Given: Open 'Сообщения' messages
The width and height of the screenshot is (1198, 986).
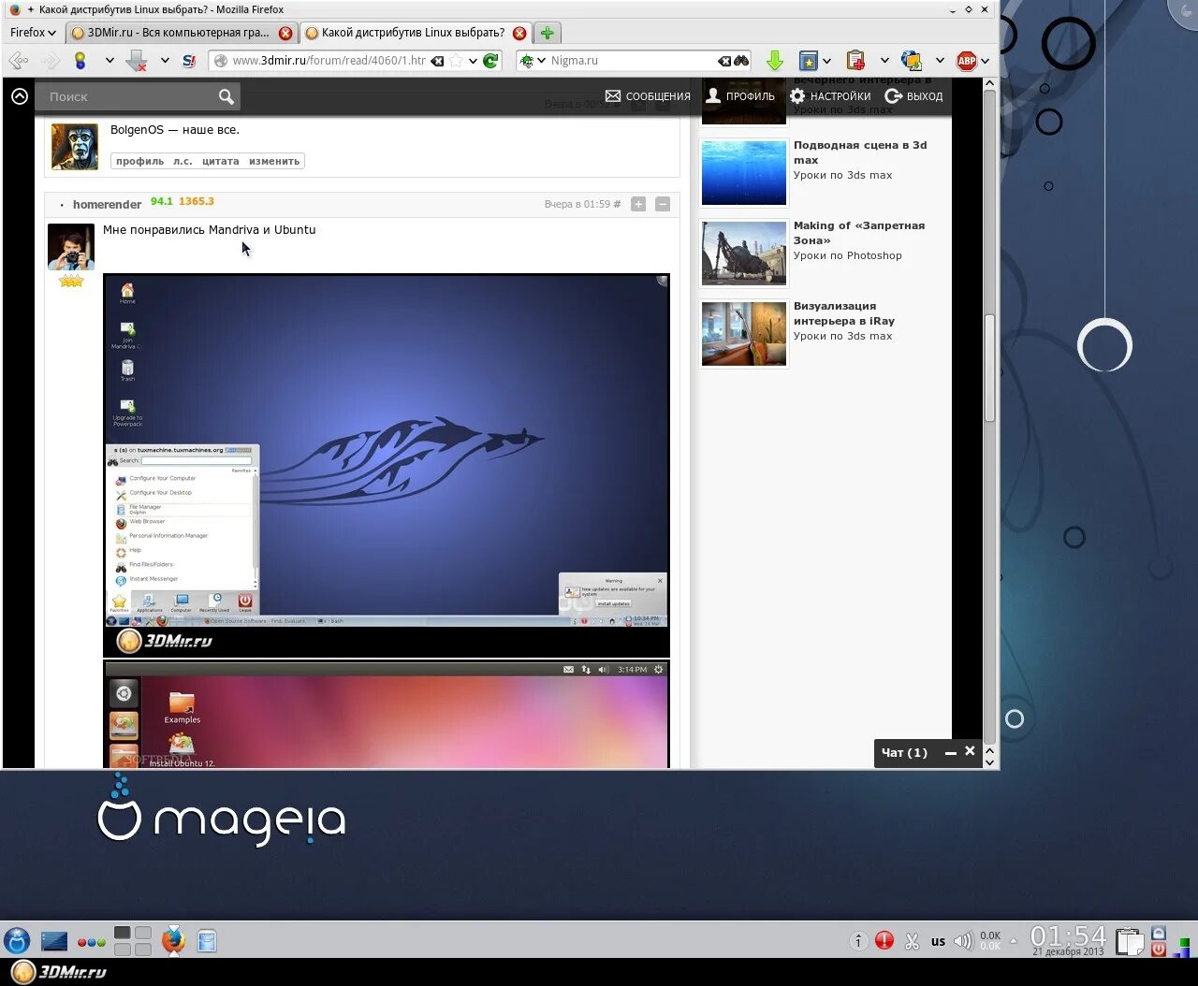Looking at the screenshot, I should [648, 96].
